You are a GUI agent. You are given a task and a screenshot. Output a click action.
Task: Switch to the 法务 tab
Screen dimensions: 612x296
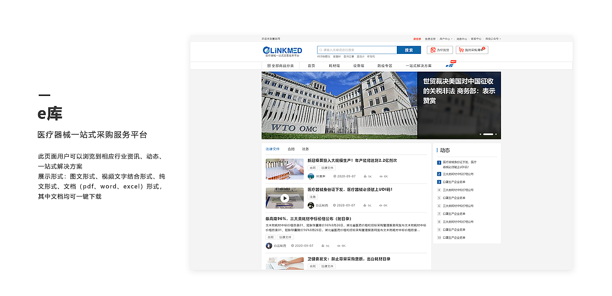(x=306, y=149)
